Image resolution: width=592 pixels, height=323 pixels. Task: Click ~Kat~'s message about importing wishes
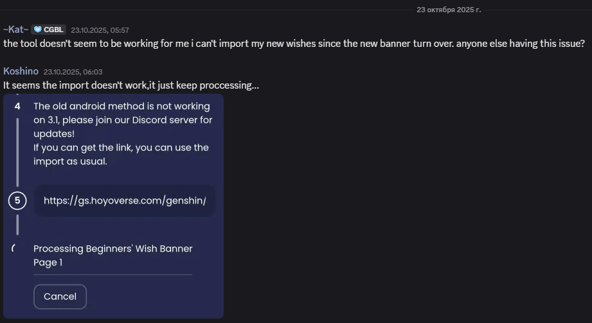pyautogui.click(x=294, y=44)
